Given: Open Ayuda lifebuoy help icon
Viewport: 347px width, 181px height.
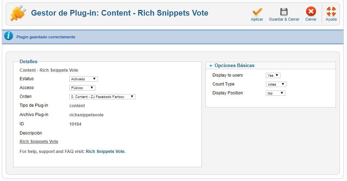Looking at the screenshot, I should 331,11.
